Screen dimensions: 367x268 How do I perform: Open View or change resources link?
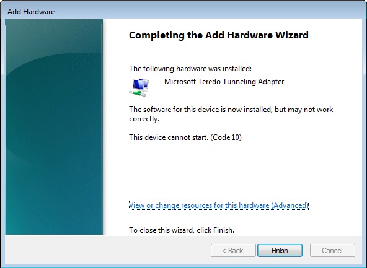[219, 205]
